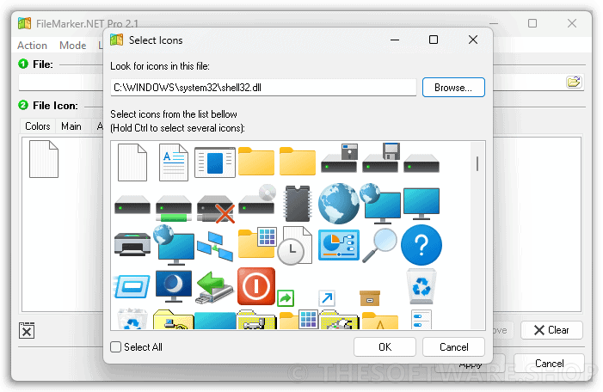Select the small brown archive box icon

point(370,297)
